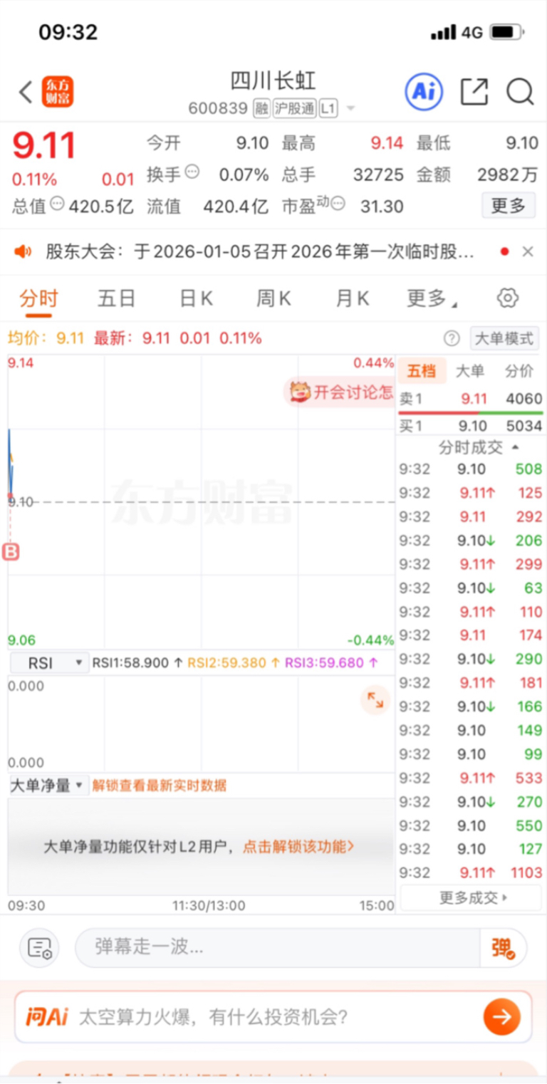Select the 分价 tab
Image resolution: width=547 pixels, height=1084 pixels.
[x=519, y=371]
